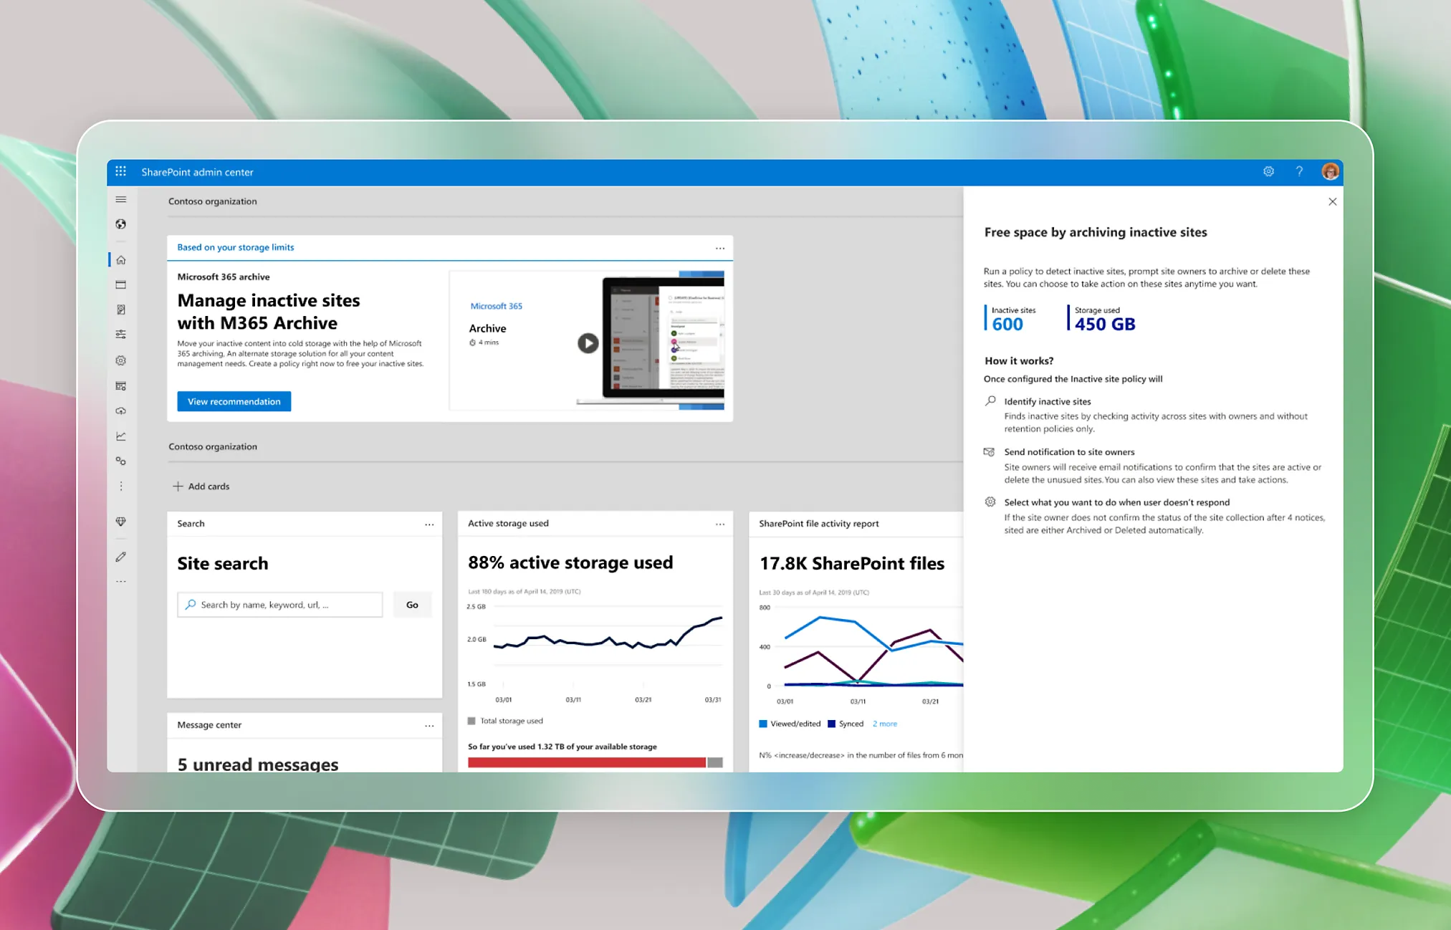Open the cloud upload migration icon
1451x930 pixels.
[120, 411]
